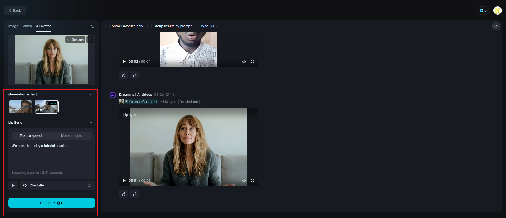Switch to the Video tab
Image resolution: width=506 pixels, height=218 pixels.
tap(27, 26)
